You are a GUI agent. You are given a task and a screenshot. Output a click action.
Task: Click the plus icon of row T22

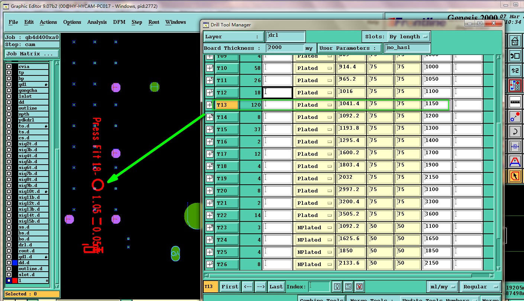tap(210, 215)
